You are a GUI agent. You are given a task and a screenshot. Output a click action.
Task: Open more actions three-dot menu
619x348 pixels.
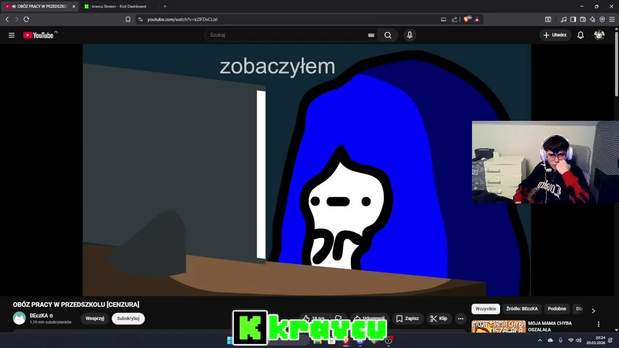pos(460,319)
